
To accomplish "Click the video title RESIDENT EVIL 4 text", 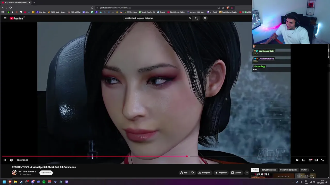I will click(44, 167).
